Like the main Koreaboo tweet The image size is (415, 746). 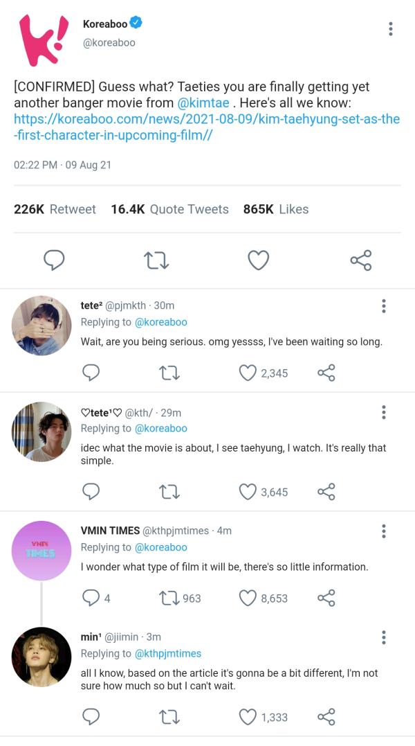258,260
